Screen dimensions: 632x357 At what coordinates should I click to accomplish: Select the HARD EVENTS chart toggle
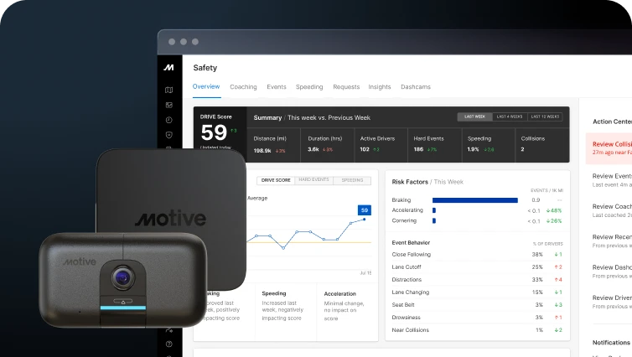pyautogui.click(x=313, y=180)
